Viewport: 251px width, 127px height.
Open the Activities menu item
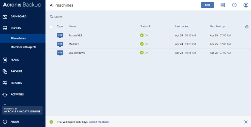click(17, 94)
